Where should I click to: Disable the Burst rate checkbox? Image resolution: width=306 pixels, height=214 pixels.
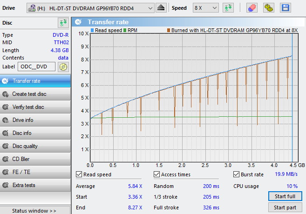237,174
